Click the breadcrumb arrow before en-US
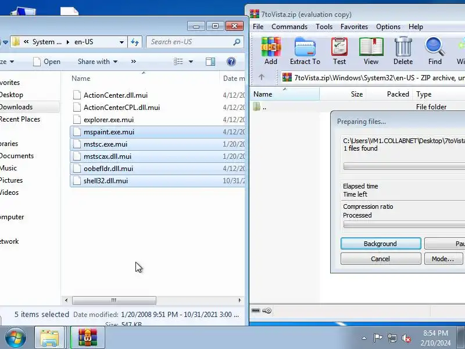The height and width of the screenshot is (349, 465). (x=68, y=42)
